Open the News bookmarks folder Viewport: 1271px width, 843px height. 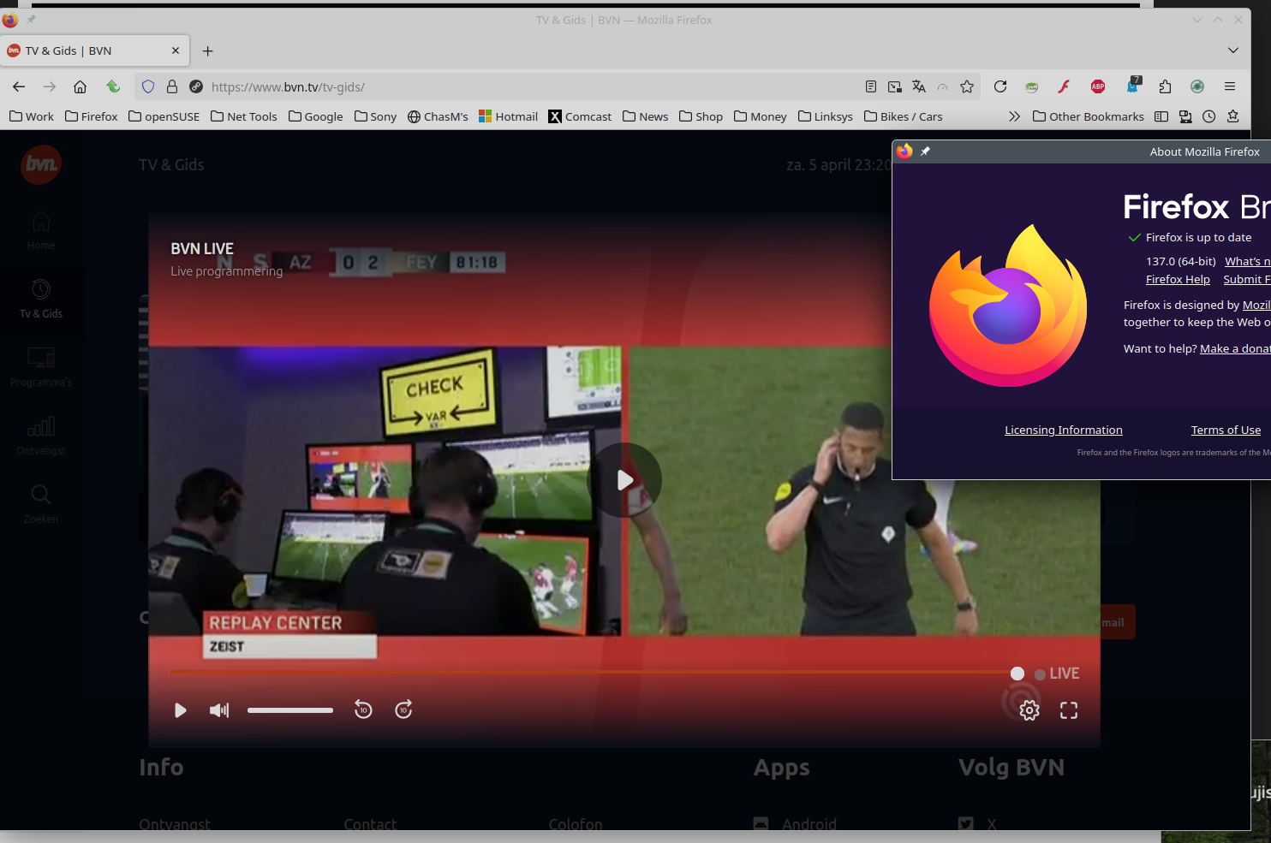pyautogui.click(x=645, y=116)
